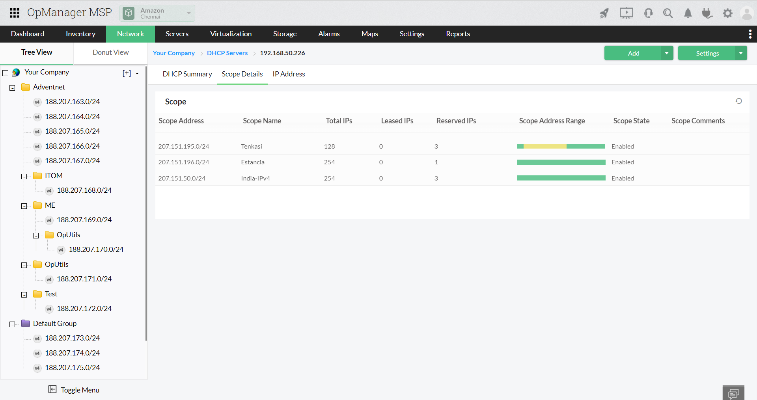Image resolution: width=757 pixels, height=400 pixels.
Task: Open the IP Address tab
Action: point(289,74)
